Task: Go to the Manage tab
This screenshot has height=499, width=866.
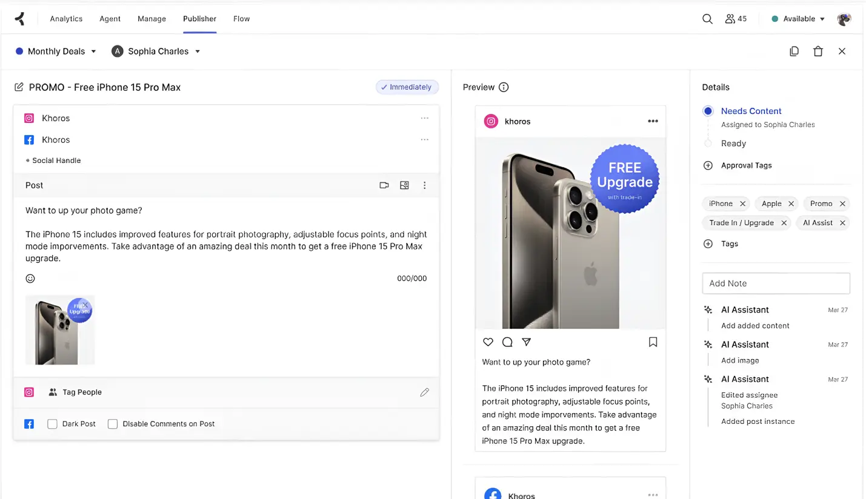Action: pyautogui.click(x=152, y=19)
